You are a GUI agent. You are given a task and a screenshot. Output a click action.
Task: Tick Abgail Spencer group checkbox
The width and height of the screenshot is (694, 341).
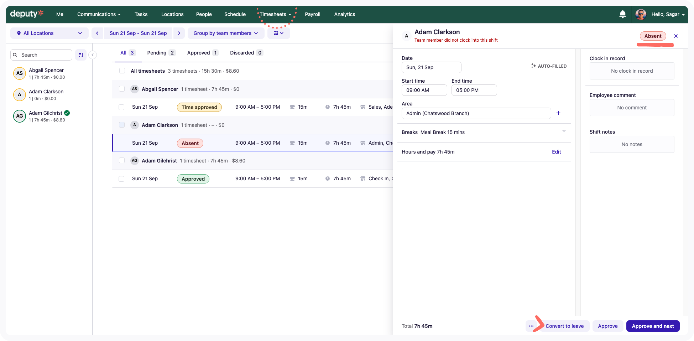(122, 89)
